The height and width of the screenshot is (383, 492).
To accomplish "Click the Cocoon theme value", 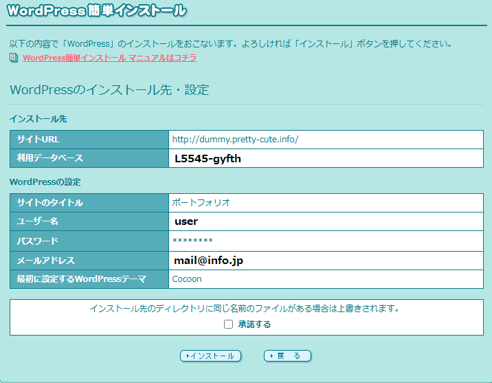I will 187,279.
